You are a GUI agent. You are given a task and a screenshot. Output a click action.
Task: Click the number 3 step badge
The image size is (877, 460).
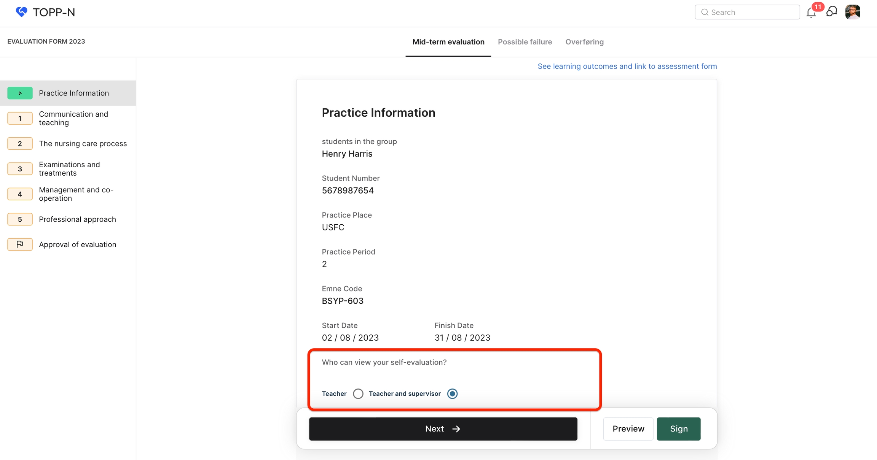pyautogui.click(x=20, y=169)
